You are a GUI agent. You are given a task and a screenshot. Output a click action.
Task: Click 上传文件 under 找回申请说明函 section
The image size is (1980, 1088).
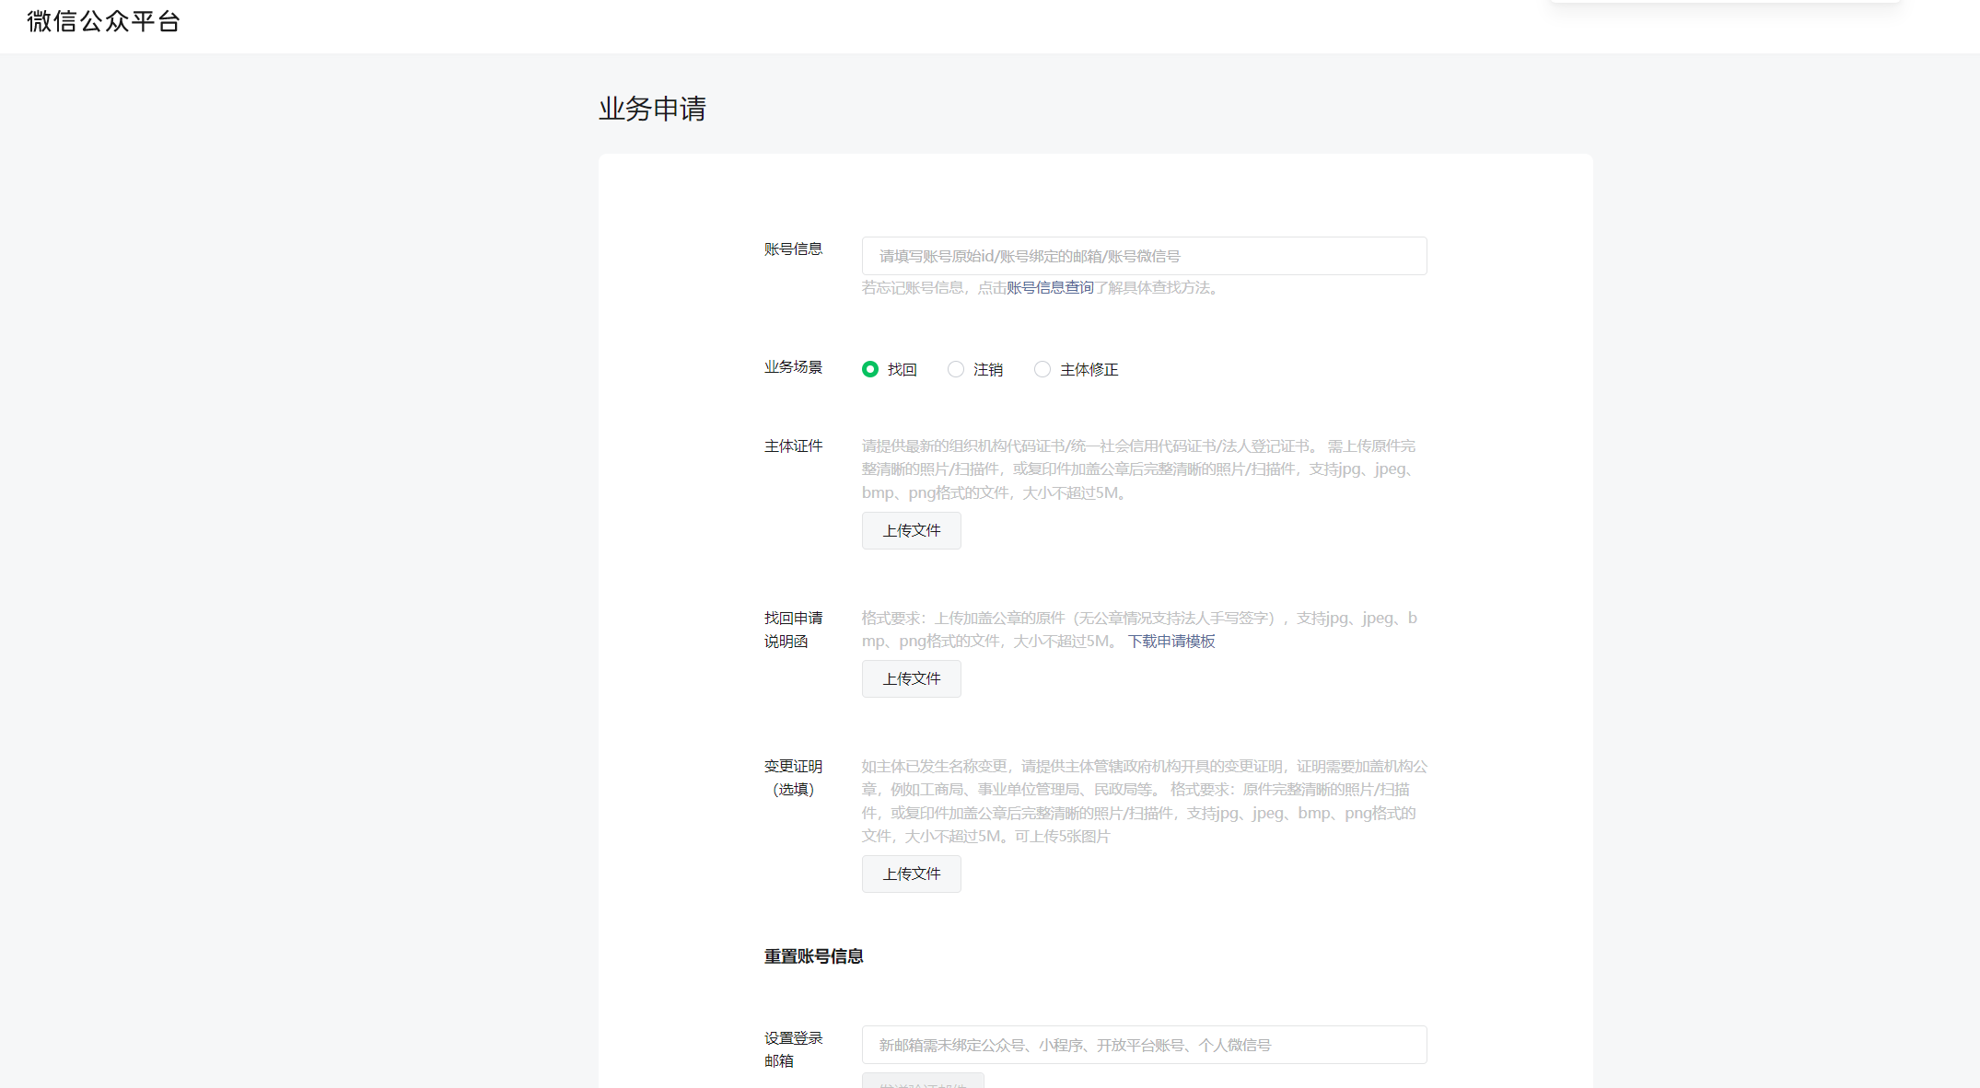(x=911, y=679)
